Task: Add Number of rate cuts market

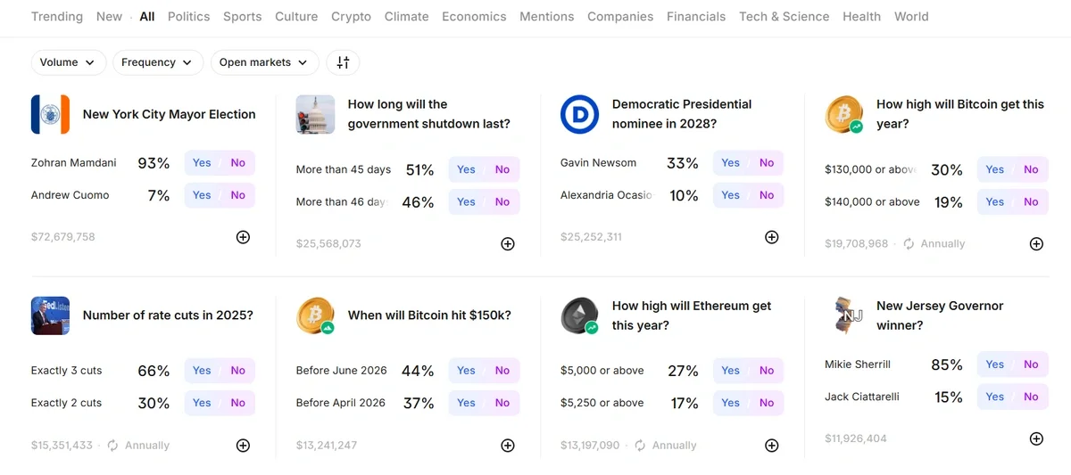Action: [243, 445]
